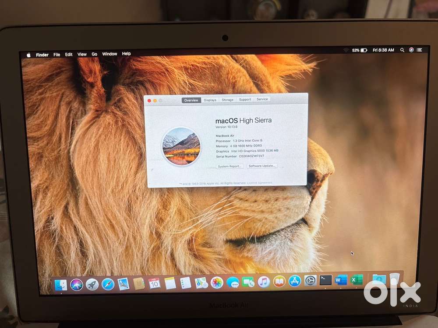Click the battery 53% status icon
438x328 pixels.
[x=360, y=50]
